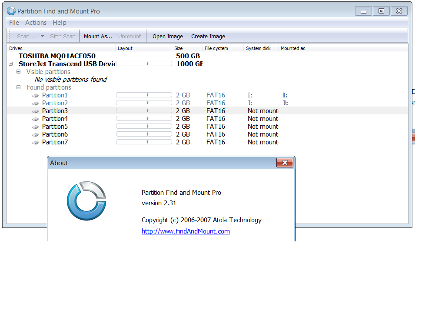Click the Drives column header

coord(61,48)
